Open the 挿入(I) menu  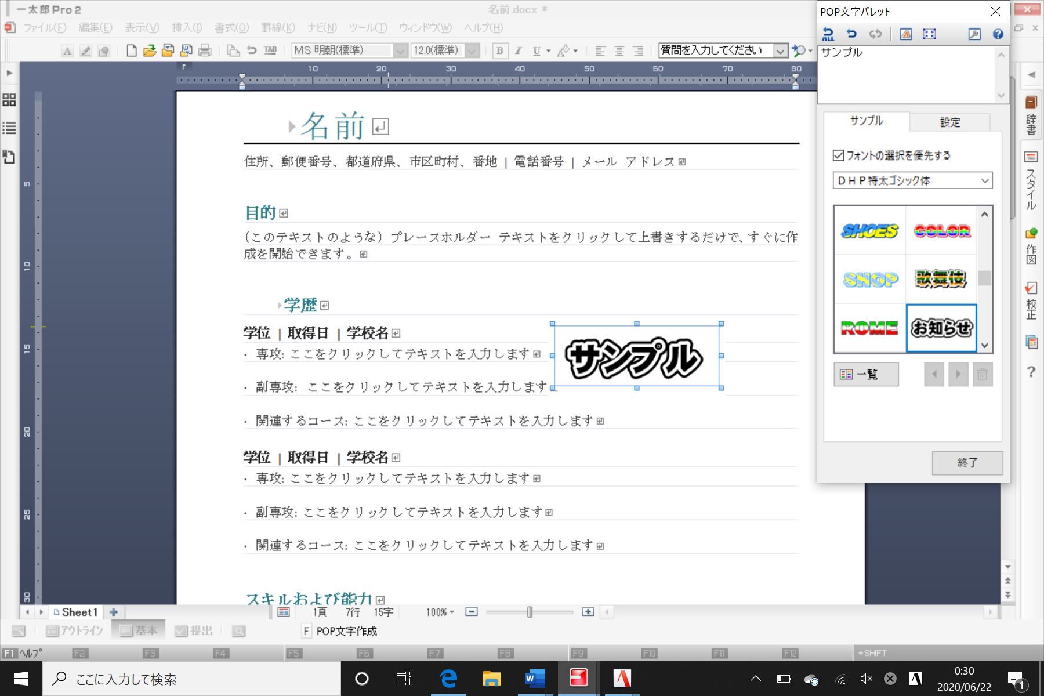tap(187, 27)
